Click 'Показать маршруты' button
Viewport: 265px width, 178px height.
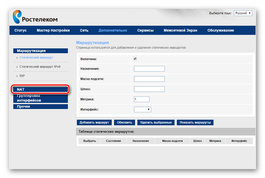click(x=195, y=122)
